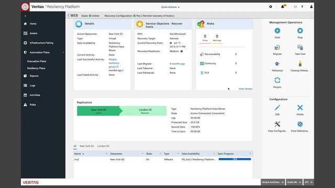Open the mail envelope icon
Image resolution: width=335 pixels, height=188 pixels.
(295, 7)
